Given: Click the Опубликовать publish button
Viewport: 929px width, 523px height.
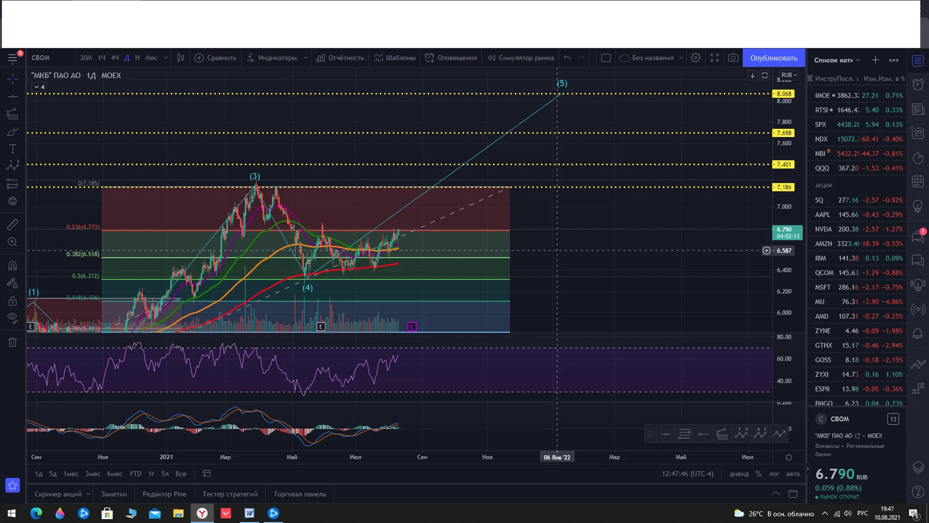Looking at the screenshot, I should (x=774, y=58).
